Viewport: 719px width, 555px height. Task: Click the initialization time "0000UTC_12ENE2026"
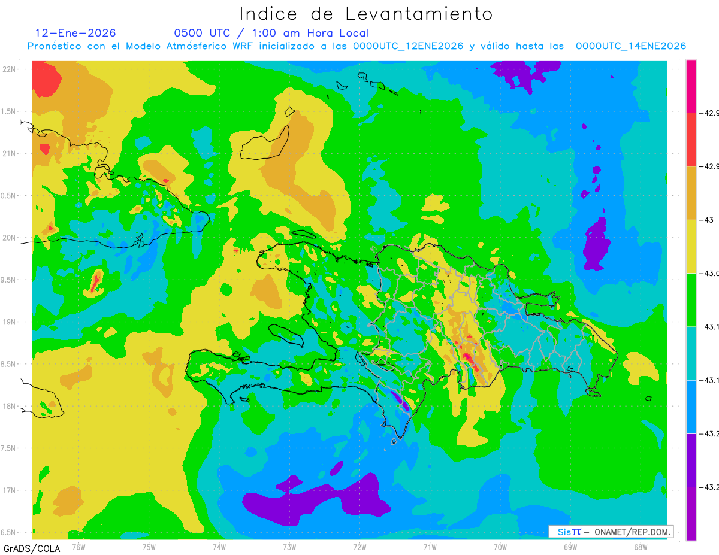click(x=408, y=46)
